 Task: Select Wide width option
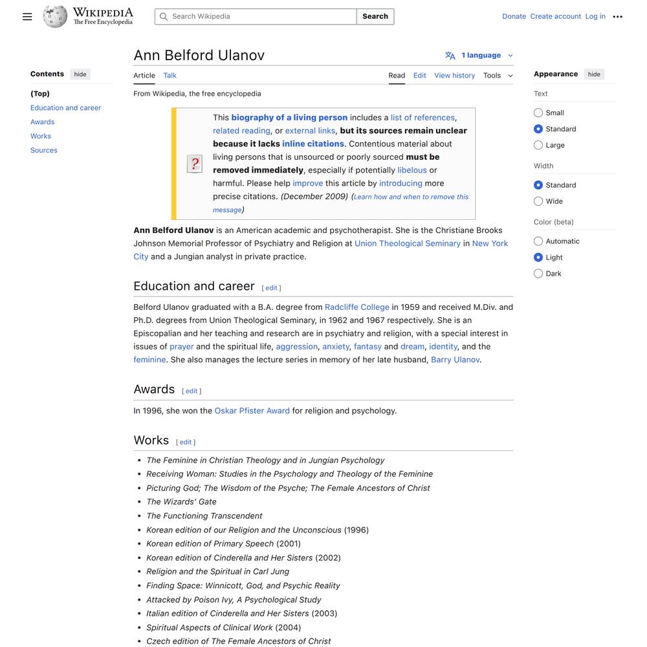538,201
